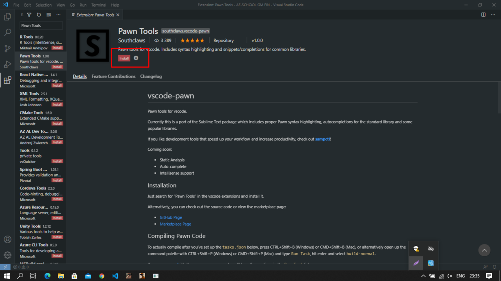Open notifications bell in status bar
The image size is (501, 281).
(494, 267)
